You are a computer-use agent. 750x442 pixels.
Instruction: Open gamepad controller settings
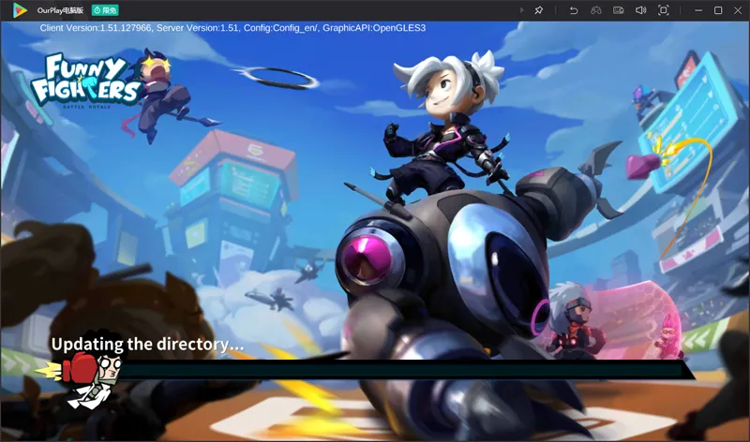click(596, 10)
